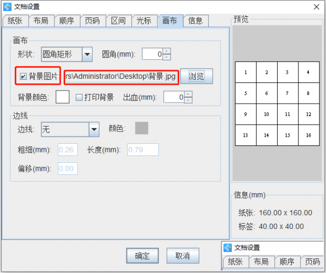Select label cell 6 in preview

[x=267, y=93]
